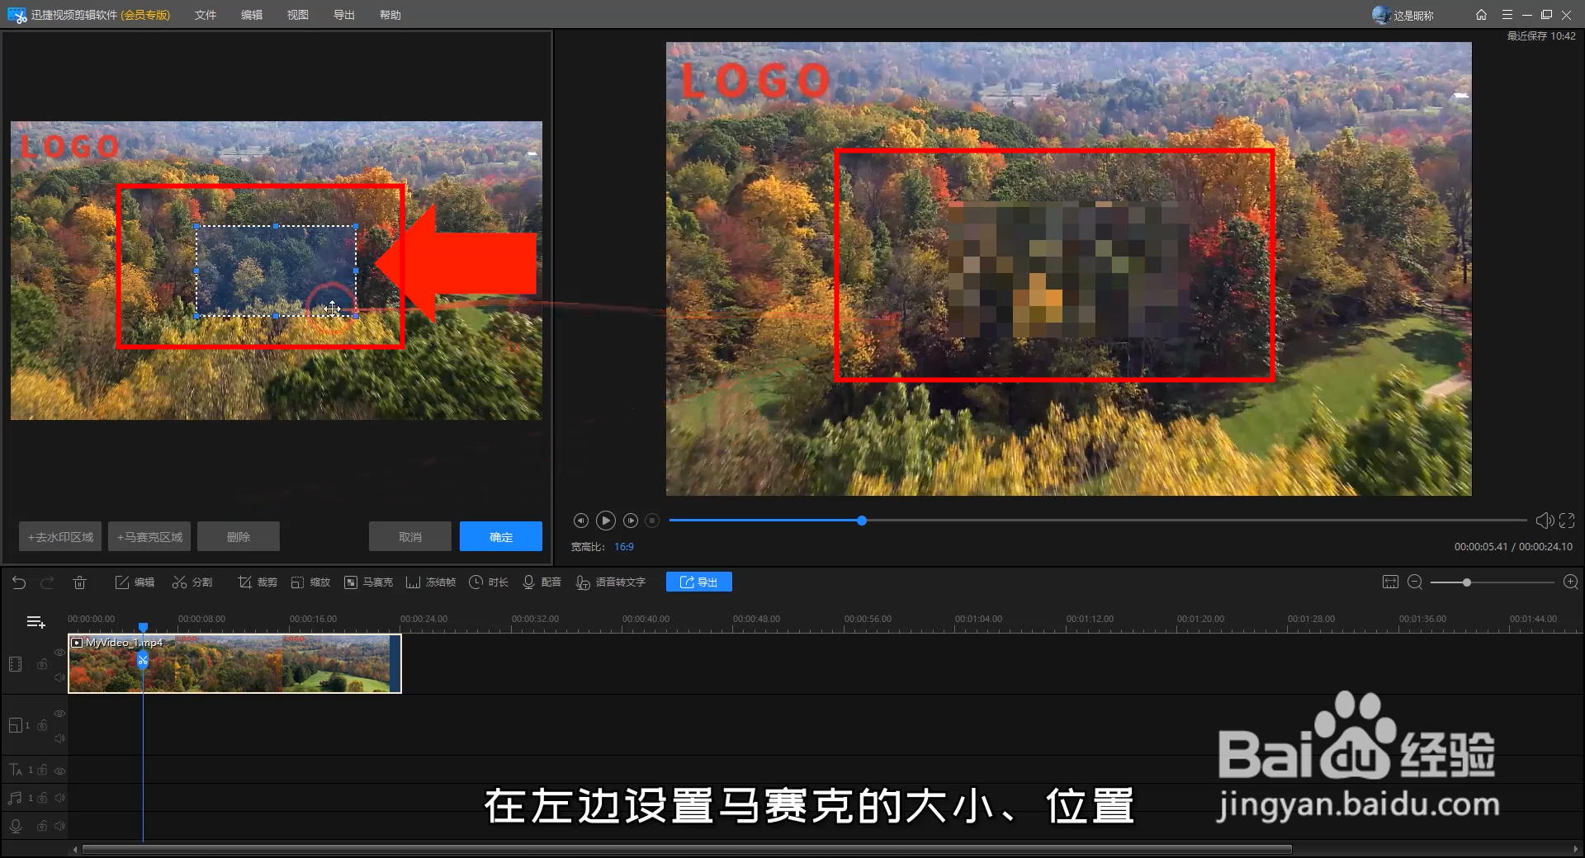
Task: Select the 冻结帧 freeze frame tool
Action: coord(431,582)
